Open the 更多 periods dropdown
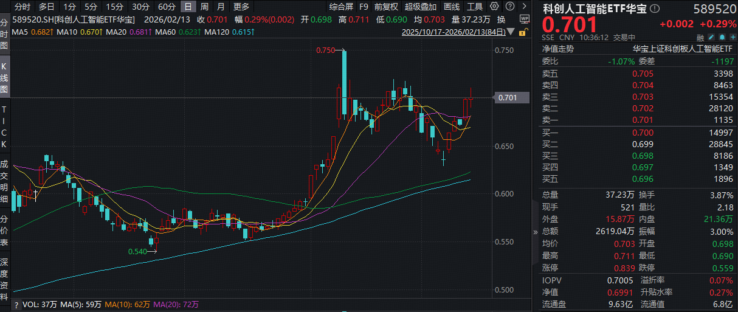Screen dimensions: 738x312 [241, 7]
